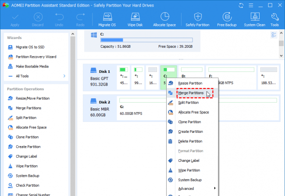Select the 188.53 unallocated partition block

(x=268, y=78)
